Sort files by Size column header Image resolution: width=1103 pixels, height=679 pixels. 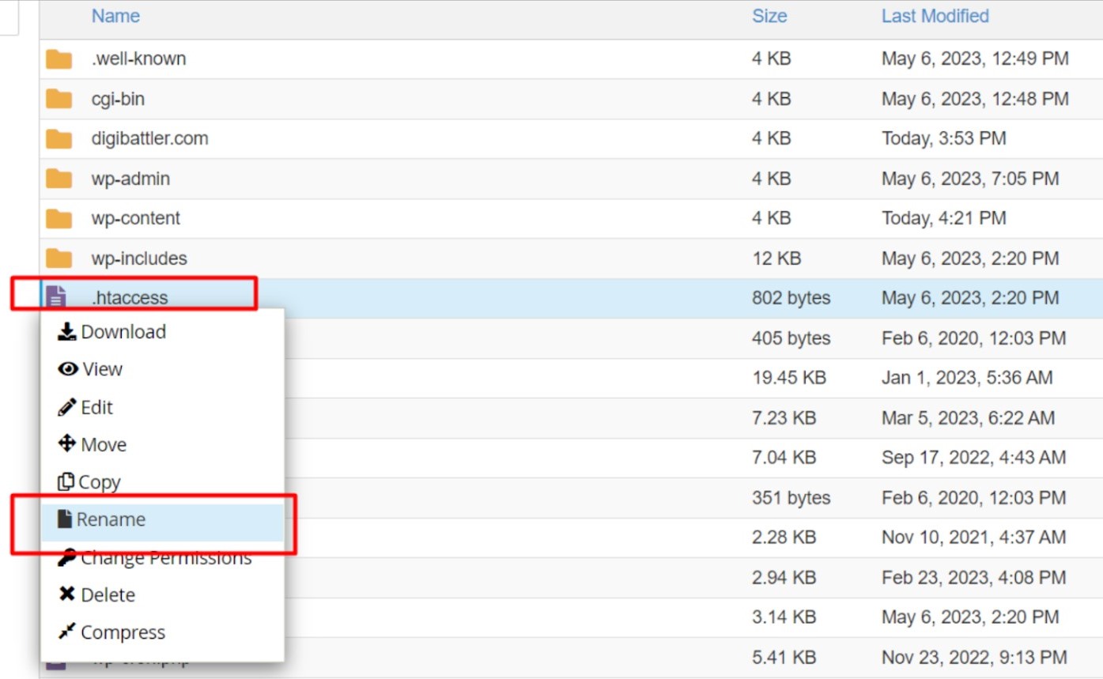tap(769, 16)
